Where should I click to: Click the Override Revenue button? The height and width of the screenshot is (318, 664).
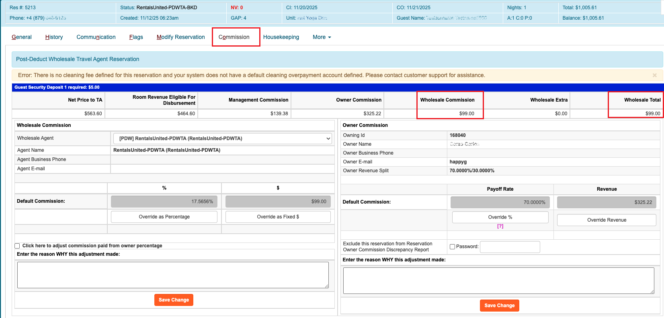606,220
